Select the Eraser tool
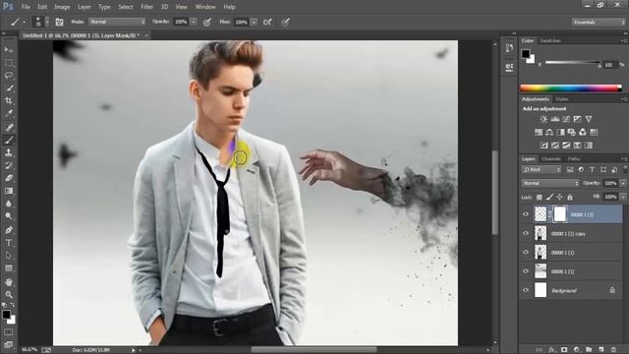Viewport: 629px width, 354px height. pos(9,178)
